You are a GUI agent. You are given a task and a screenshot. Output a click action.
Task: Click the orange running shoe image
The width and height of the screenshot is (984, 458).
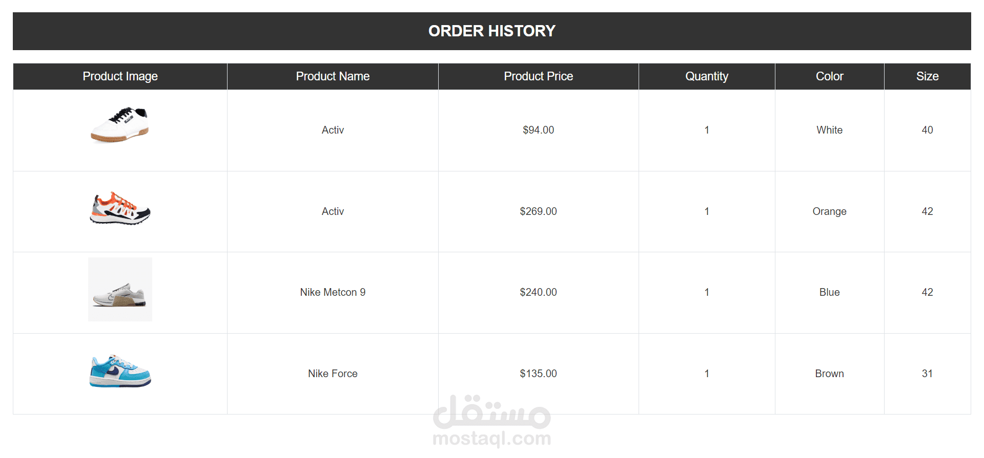pos(120,209)
